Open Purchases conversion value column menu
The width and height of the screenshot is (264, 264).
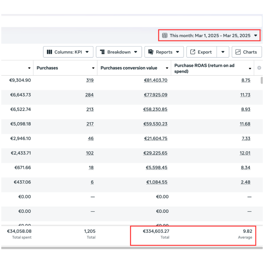[x=167, y=68]
